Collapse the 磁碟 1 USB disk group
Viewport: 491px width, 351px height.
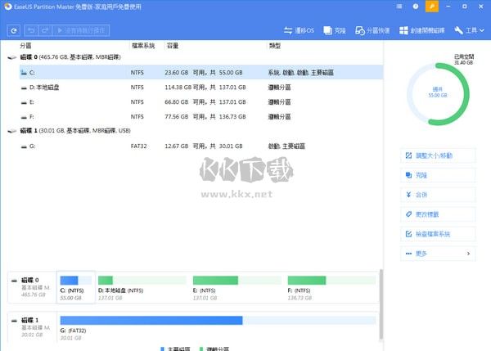click(x=11, y=131)
